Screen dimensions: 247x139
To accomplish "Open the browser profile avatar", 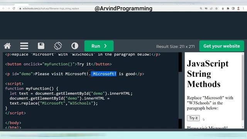I will [239, 8].
